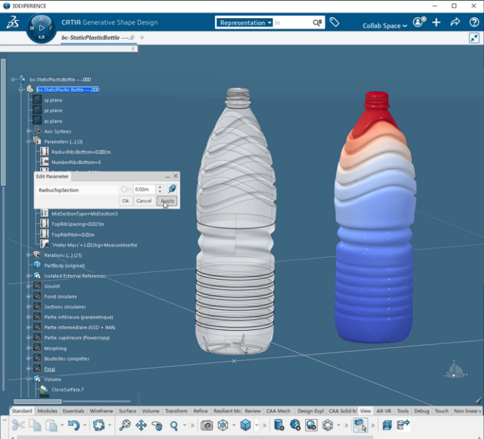Switch to the Wireframe tab
Screen dimensions: 484x439
click(101, 411)
